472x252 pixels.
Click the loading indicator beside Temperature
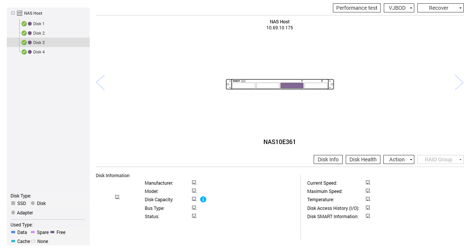(x=368, y=199)
